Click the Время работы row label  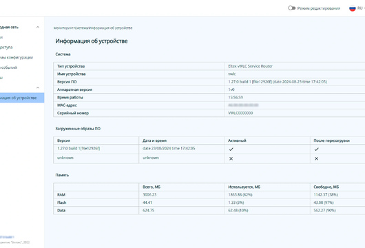[x=70, y=97]
